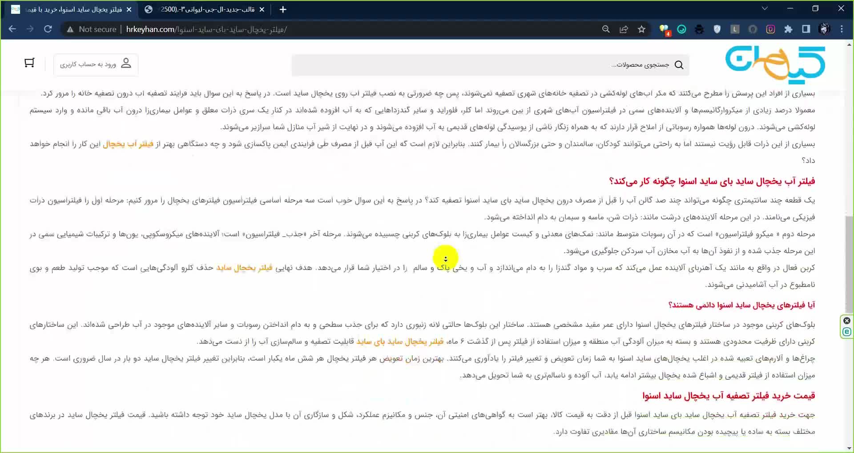Screen dimensions: 854x453
Task: Open the zoom magnifier icon in address bar
Action: 606,29
